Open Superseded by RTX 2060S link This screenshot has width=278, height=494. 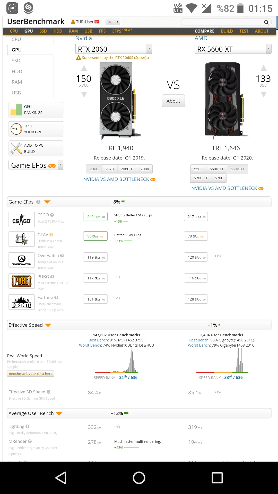[116, 58]
